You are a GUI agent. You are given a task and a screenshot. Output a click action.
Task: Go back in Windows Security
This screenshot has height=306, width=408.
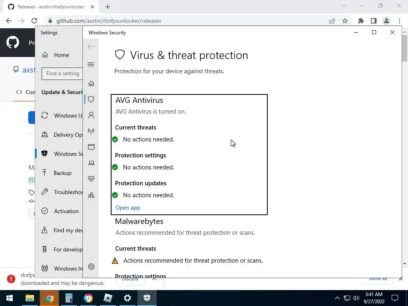(91, 47)
